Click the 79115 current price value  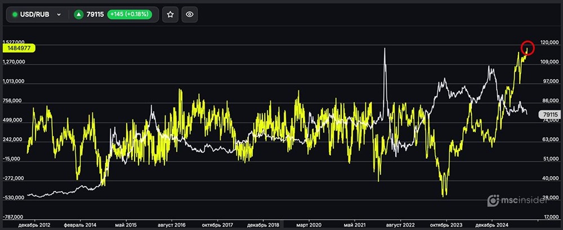[95, 15]
